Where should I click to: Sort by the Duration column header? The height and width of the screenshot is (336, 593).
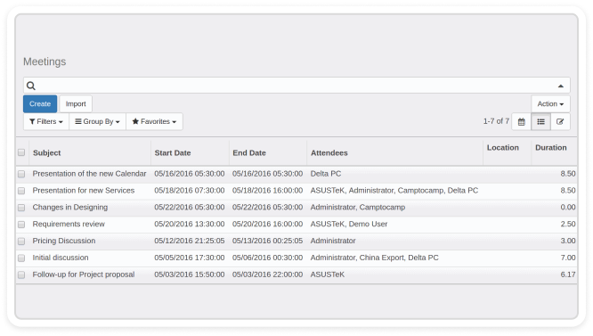coord(550,148)
